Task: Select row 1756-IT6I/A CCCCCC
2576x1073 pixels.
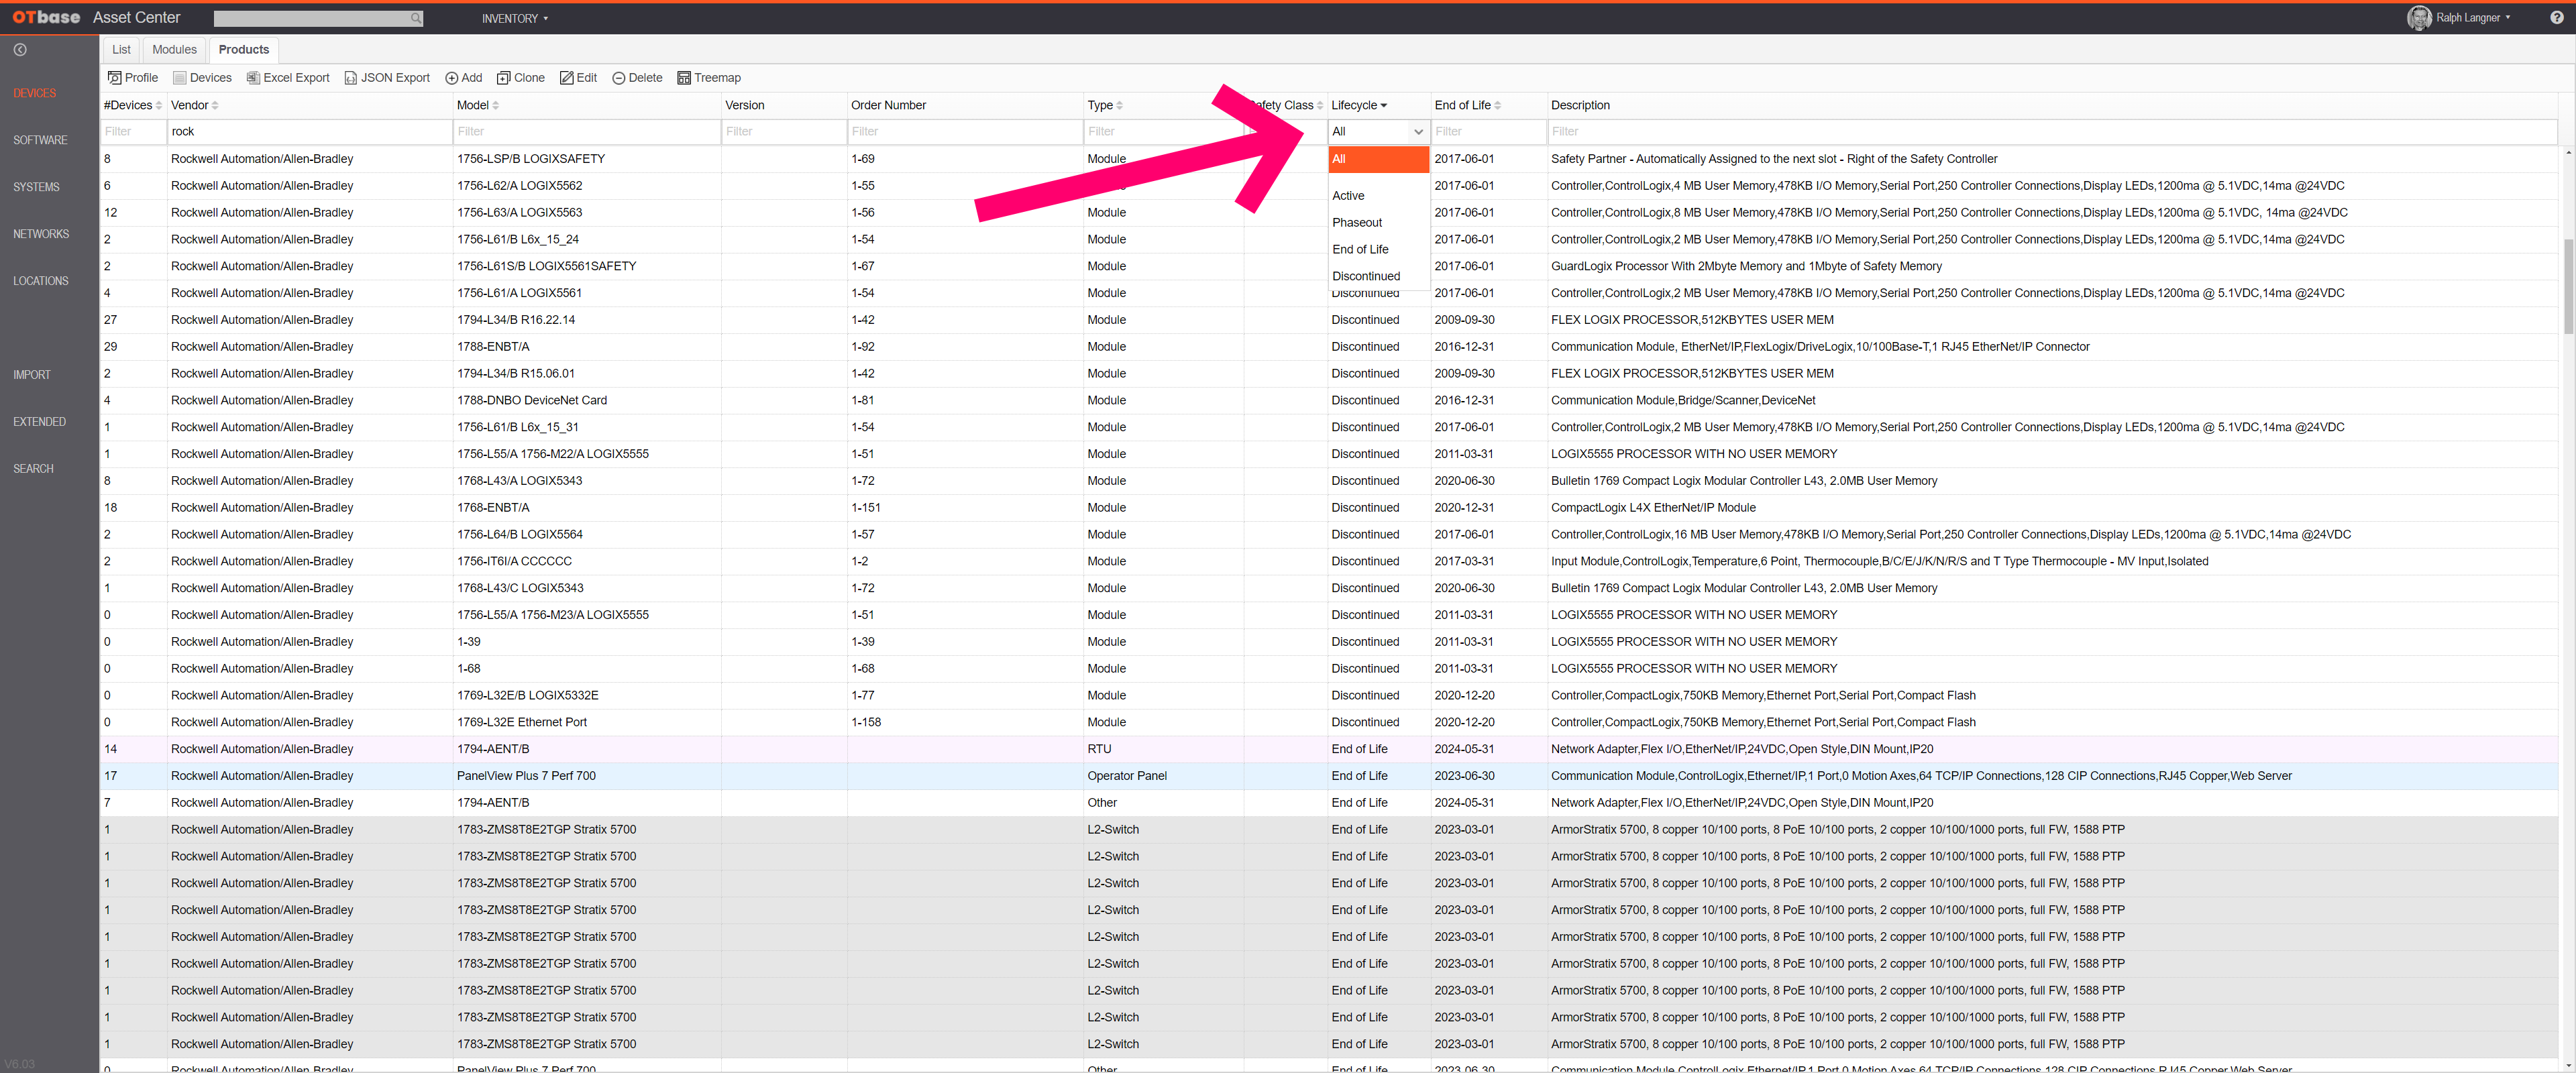Action: (x=1329, y=561)
